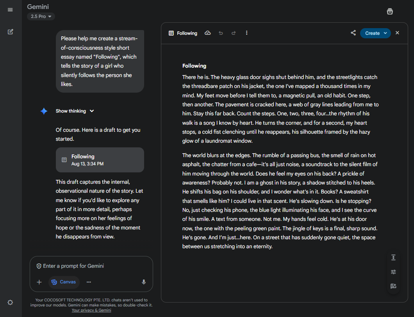
Task: Click the redo arrow in canvas toolbar
Action: [234, 33]
